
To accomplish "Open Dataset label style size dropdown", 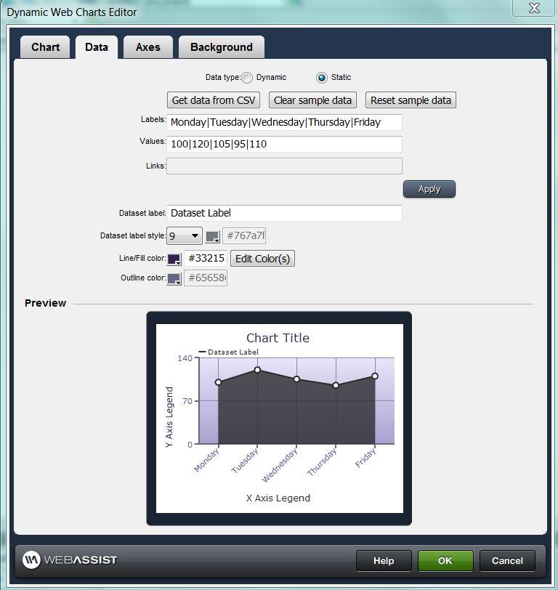I will (185, 236).
